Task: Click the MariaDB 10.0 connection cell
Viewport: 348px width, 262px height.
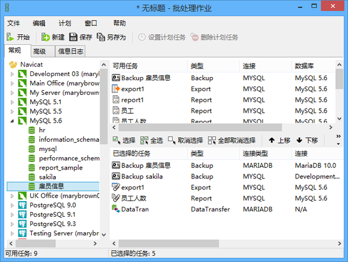Action: (x=316, y=166)
